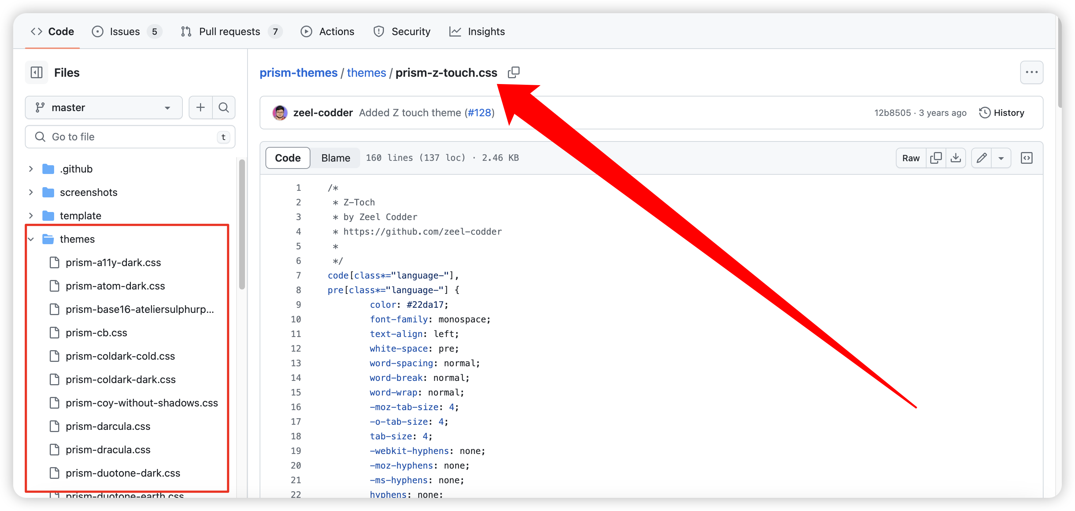Expand the template folder chevron
This screenshot has width=1075, height=511.
[x=31, y=216]
